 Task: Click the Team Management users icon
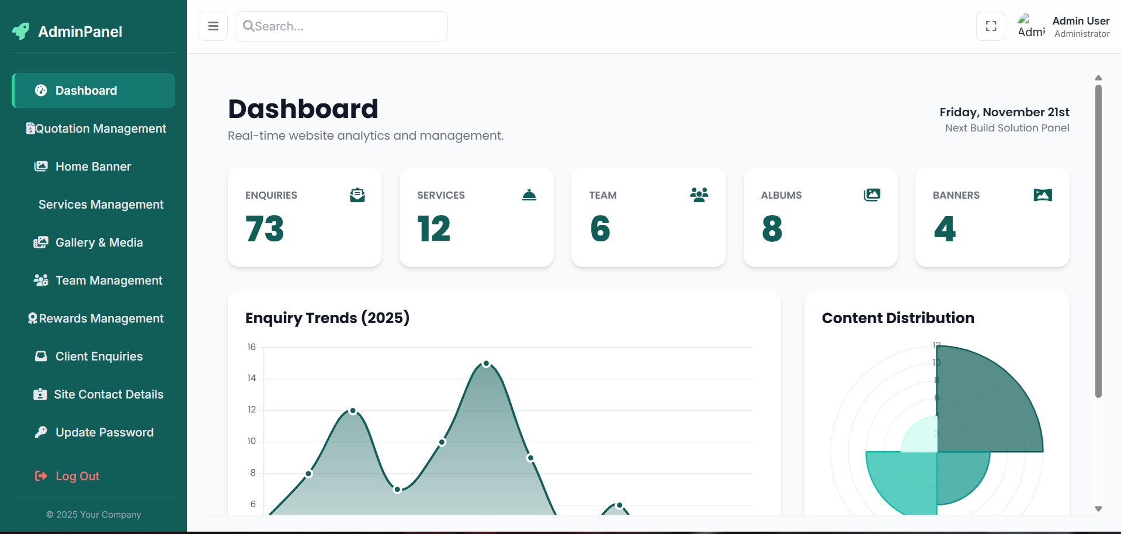click(x=40, y=280)
